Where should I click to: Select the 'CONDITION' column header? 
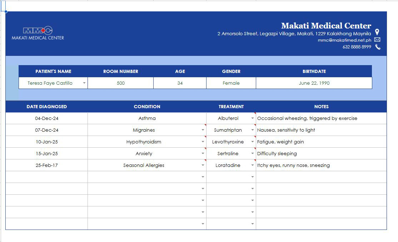[147, 107]
